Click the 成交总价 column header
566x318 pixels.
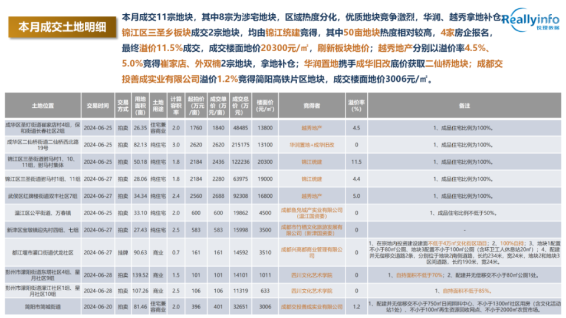tap(241, 105)
